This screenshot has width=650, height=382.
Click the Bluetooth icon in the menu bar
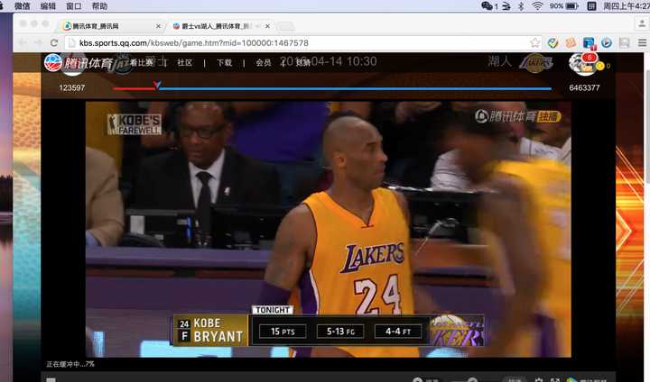[520, 6]
